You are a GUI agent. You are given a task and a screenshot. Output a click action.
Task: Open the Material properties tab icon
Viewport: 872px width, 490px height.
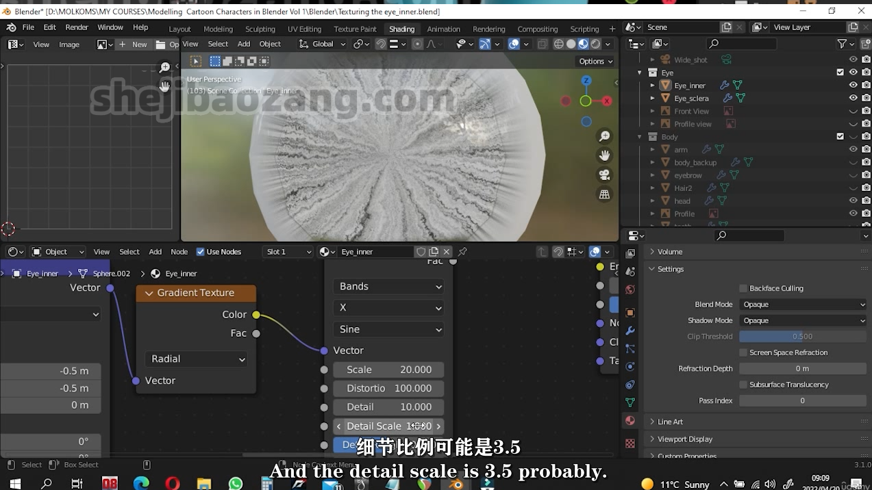630,420
